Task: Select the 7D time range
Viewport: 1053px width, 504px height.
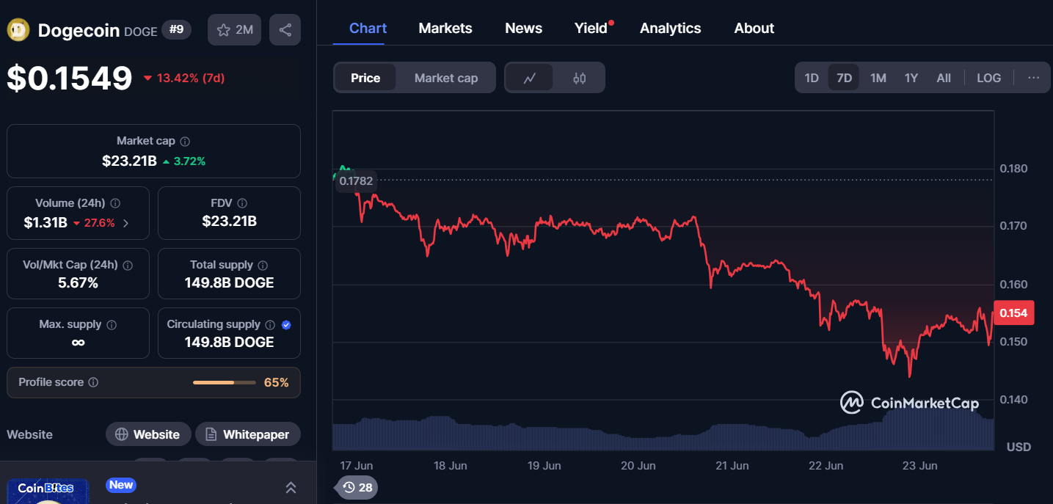Action: tap(844, 78)
